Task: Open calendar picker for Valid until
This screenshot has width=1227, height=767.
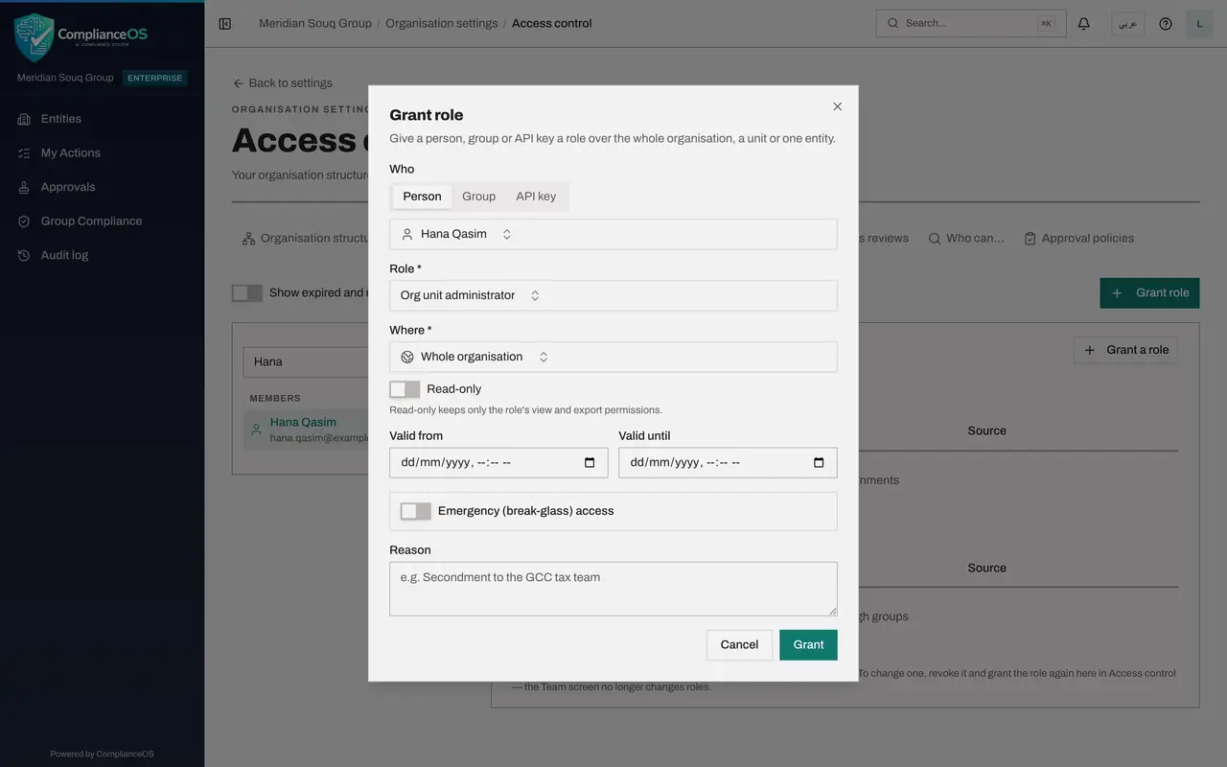Action: pyautogui.click(x=819, y=462)
